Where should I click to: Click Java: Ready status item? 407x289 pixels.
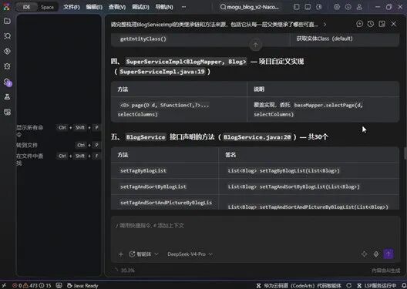coord(82,285)
